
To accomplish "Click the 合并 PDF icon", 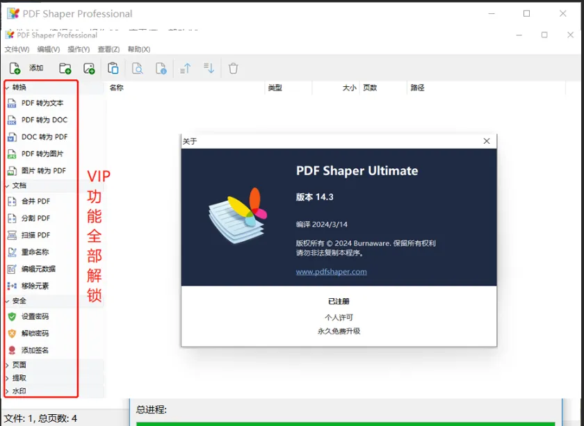I will (x=12, y=202).
